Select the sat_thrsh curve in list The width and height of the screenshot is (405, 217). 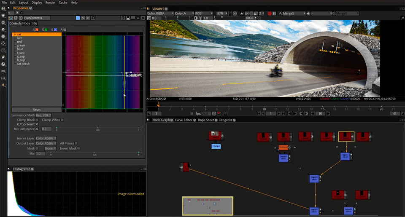(23, 64)
